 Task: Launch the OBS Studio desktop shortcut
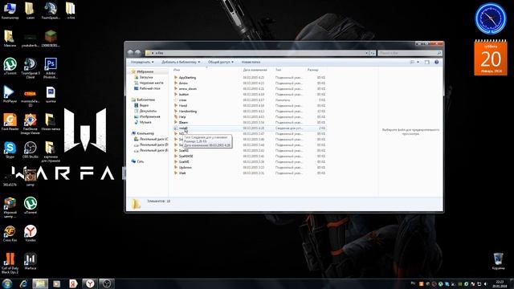pyautogui.click(x=31, y=150)
